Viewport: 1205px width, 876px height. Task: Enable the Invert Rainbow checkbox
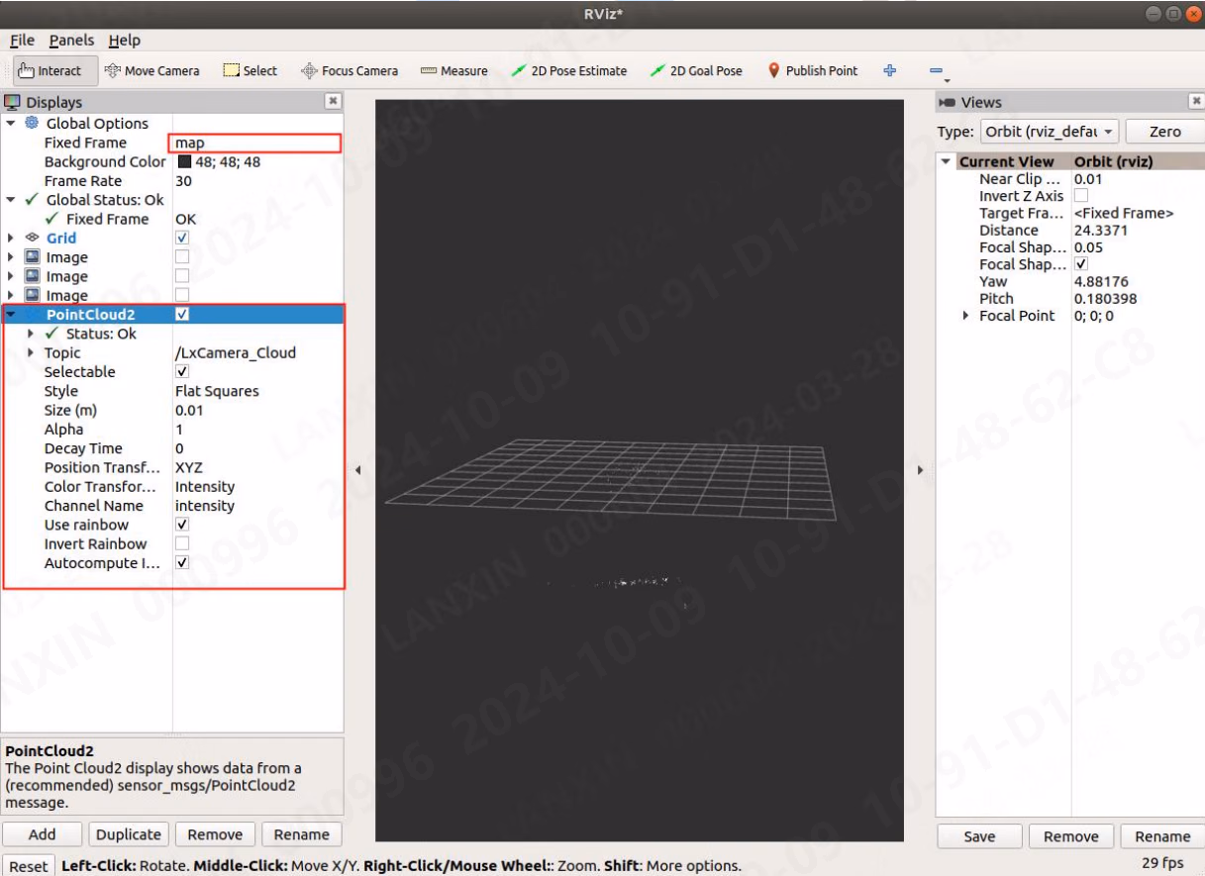tap(182, 543)
